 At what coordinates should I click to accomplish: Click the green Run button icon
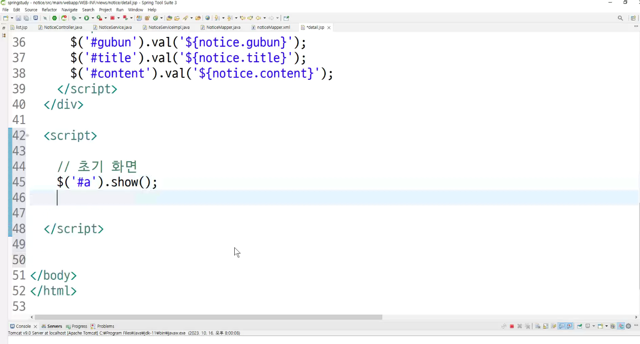(x=86, y=18)
